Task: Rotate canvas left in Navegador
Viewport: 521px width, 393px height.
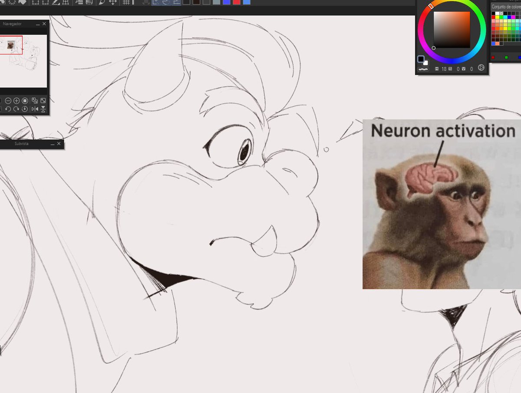Action: [8, 109]
